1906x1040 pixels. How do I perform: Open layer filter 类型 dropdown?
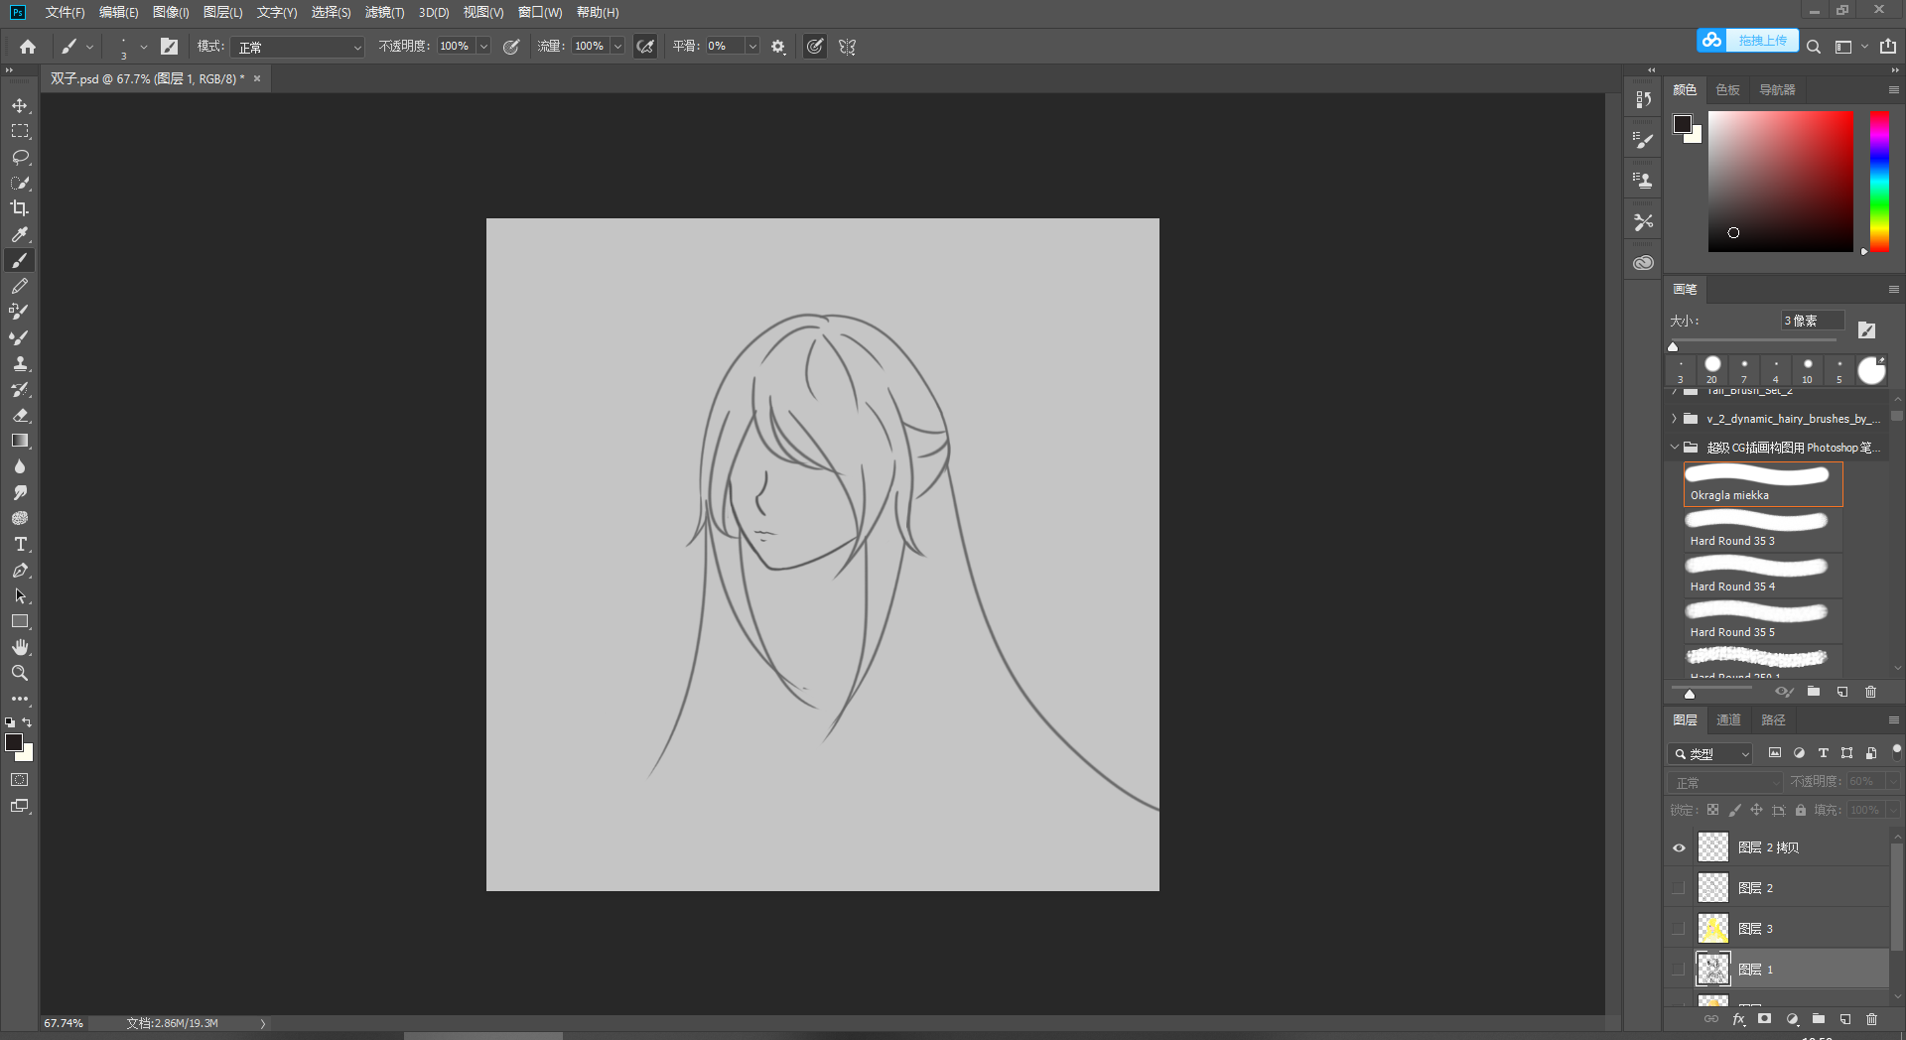(1711, 754)
